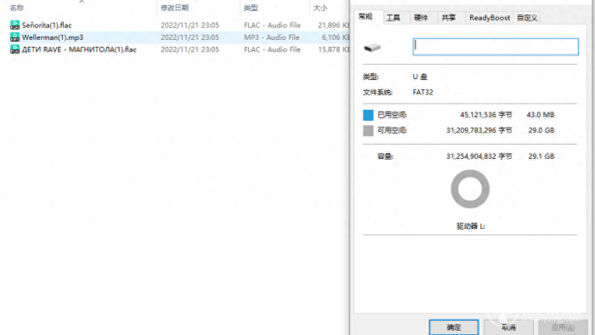Click the 29.0 GB free value
595x335 pixels.
click(x=541, y=130)
